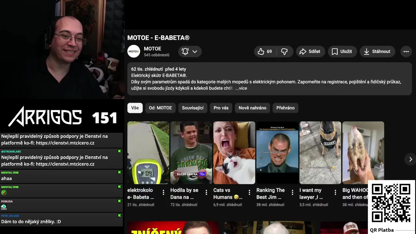
Task: Like the video with 69 likes
Action: 265,51
